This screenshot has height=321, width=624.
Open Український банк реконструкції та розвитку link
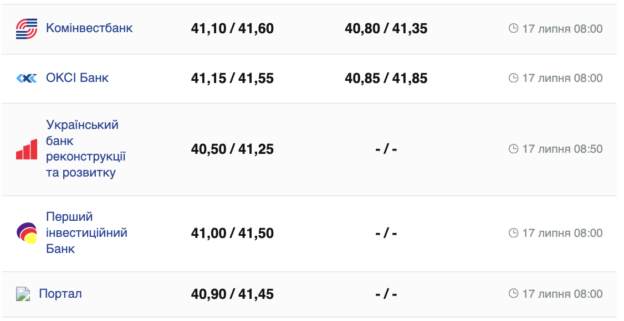pos(86,149)
